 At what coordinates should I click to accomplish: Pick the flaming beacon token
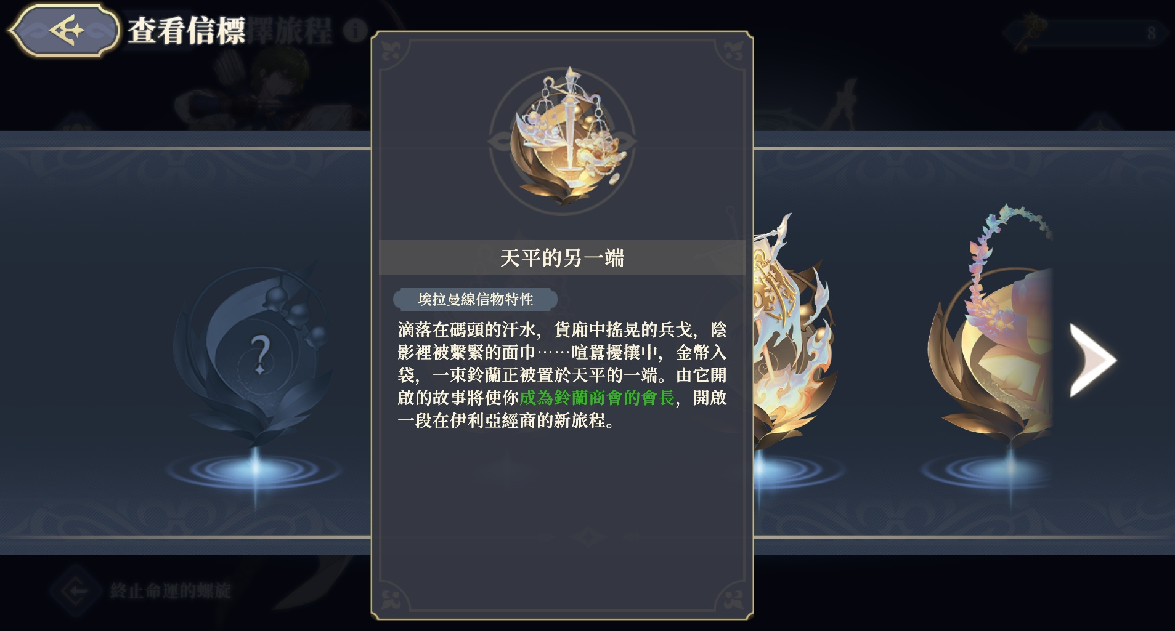tap(792, 332)
